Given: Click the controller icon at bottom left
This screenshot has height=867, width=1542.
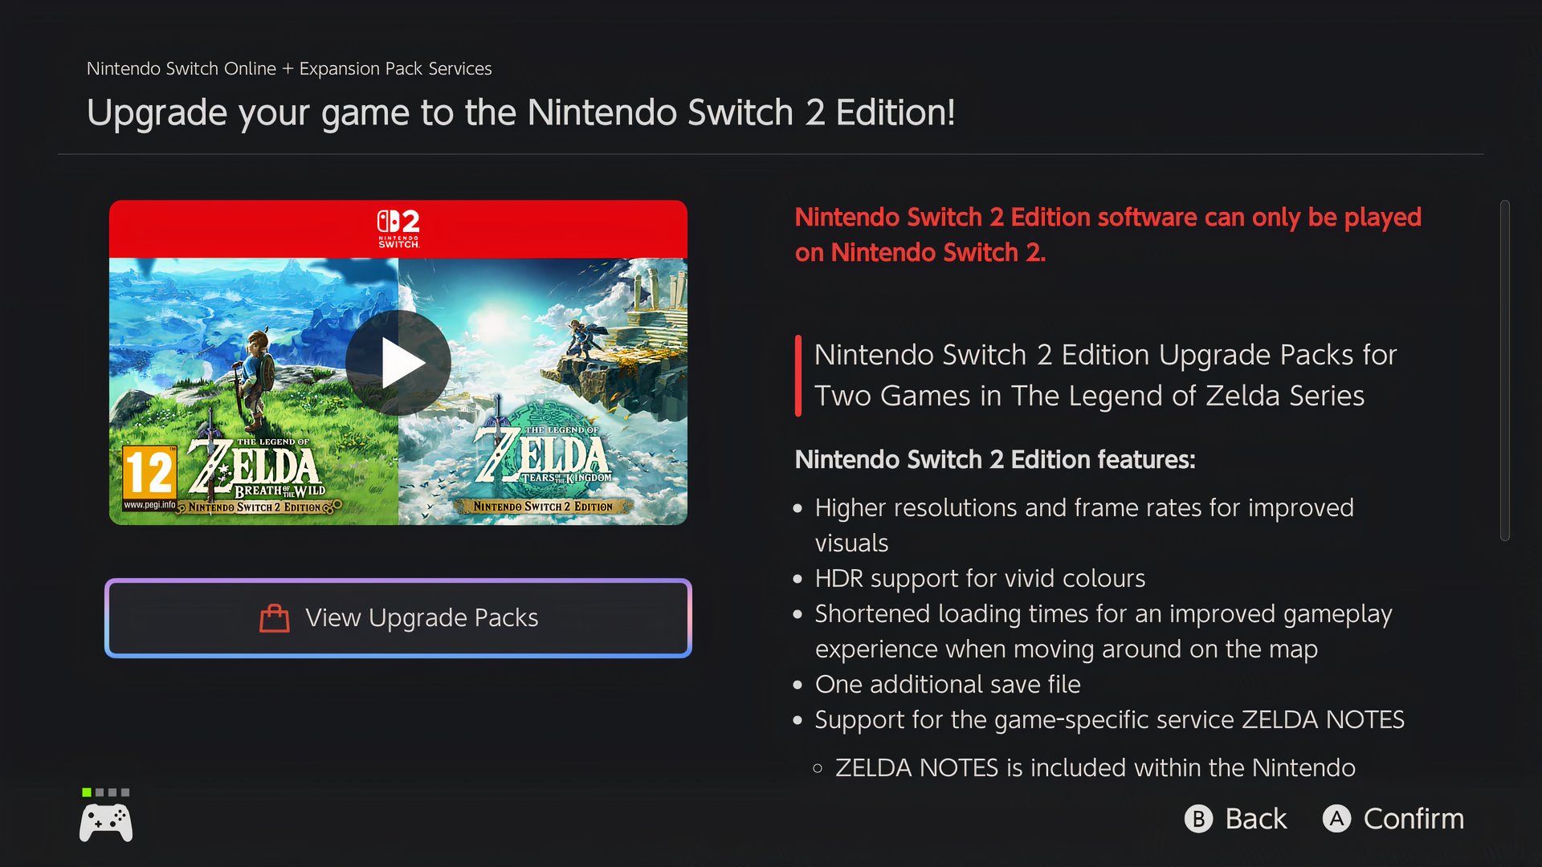Looking at the screenshot, I should click(106, 823).
